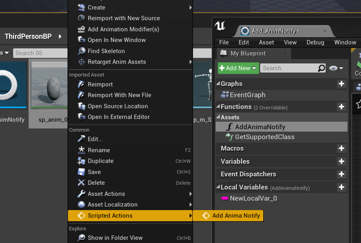The width and height of the screenshot is (361, 243).
Task: Add a new variable with the plus button
Action: [x=342, y=161]
